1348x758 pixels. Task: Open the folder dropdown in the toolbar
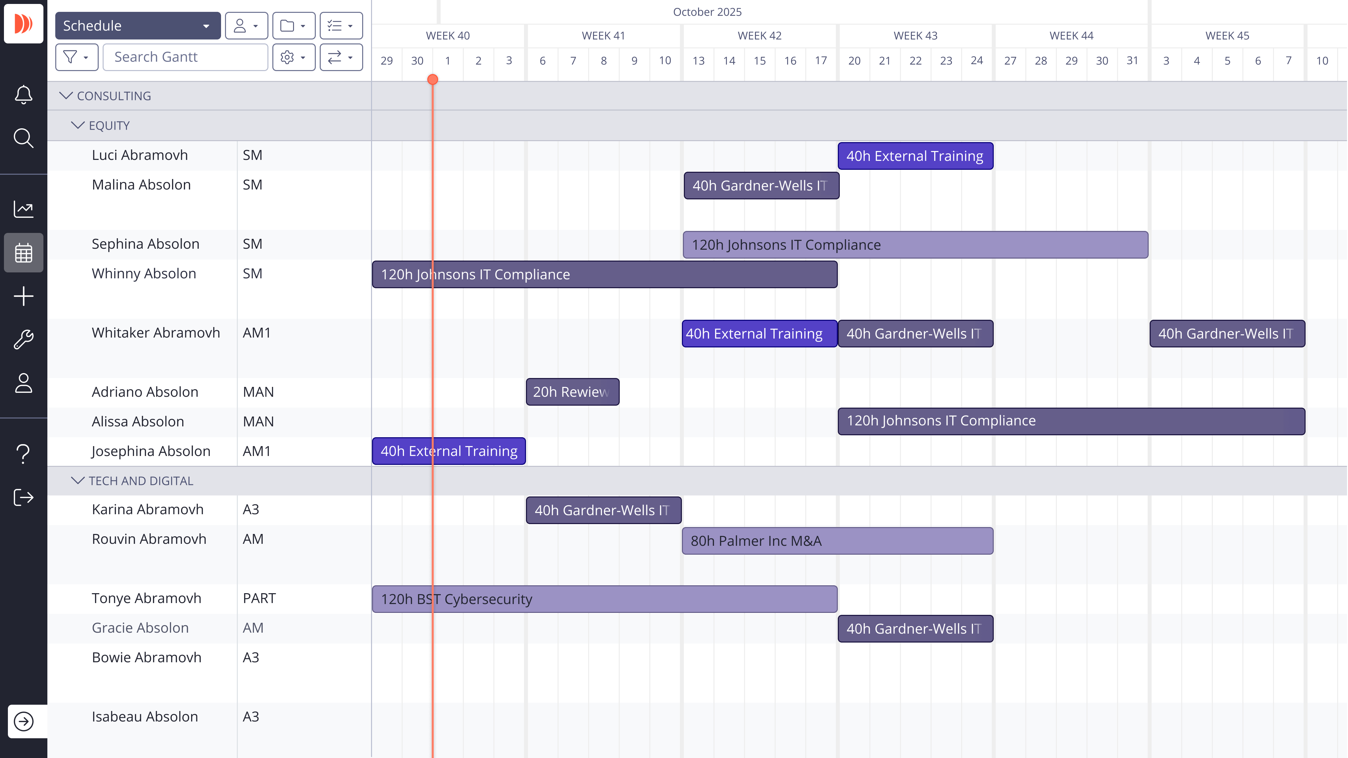(x=293, y=25)
